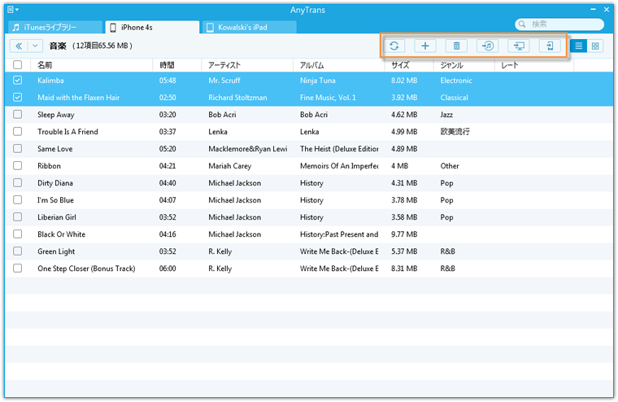Switch to list view icon
This screenshot has height=402, width=618.
tap(579, 46)
